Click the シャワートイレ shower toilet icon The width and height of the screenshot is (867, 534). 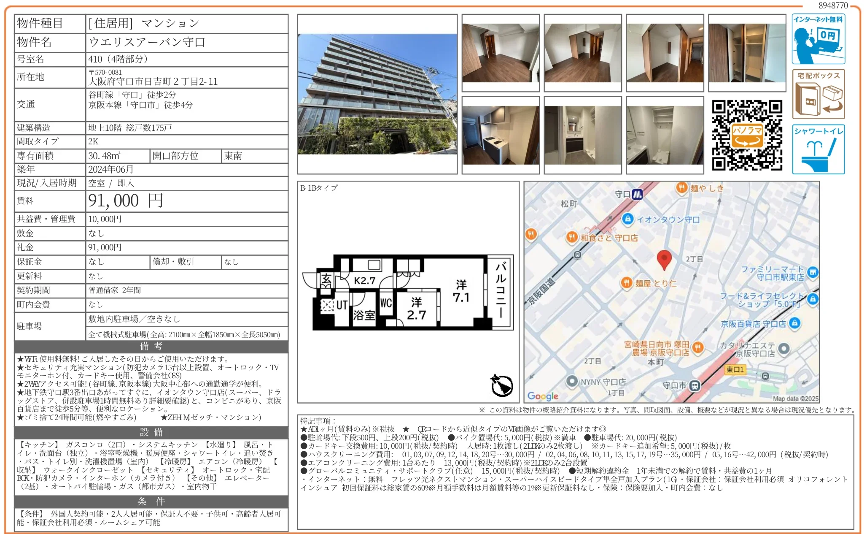[x=818, y=149]
